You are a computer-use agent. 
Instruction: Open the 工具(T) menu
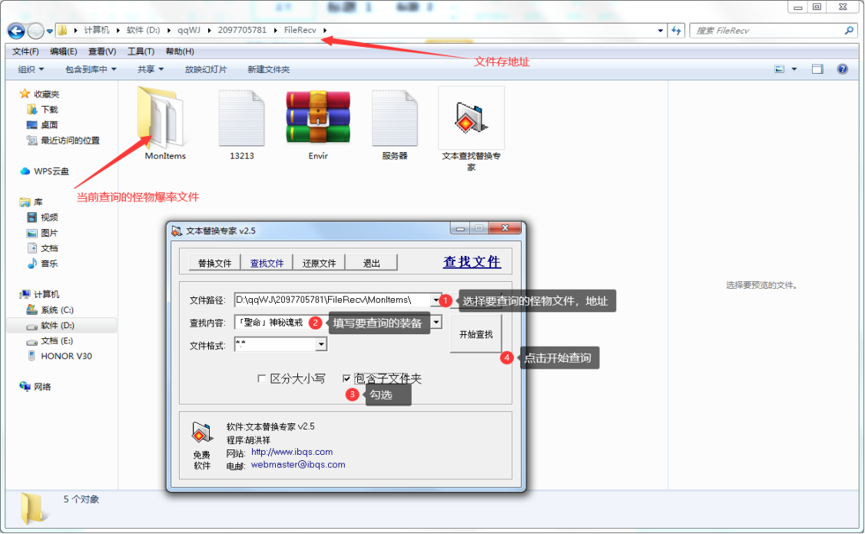pos(141,51)
